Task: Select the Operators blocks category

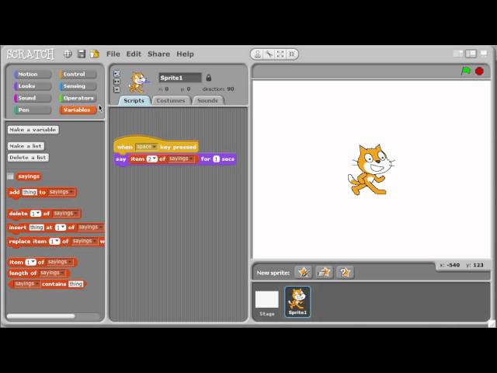Action: tap(78, 98)
